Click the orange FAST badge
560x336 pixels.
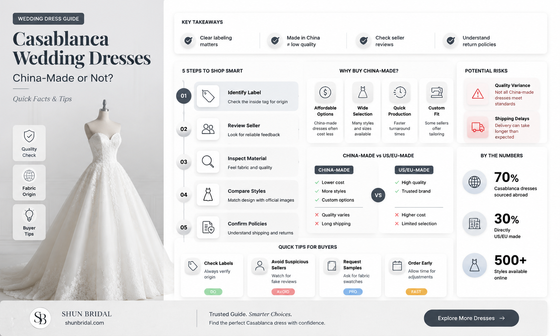point(416,292)
